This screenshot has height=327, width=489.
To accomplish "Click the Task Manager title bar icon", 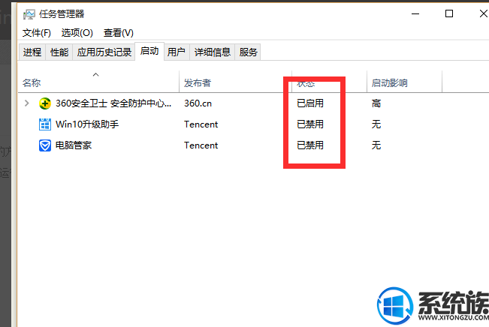I will tap(29, 14).
